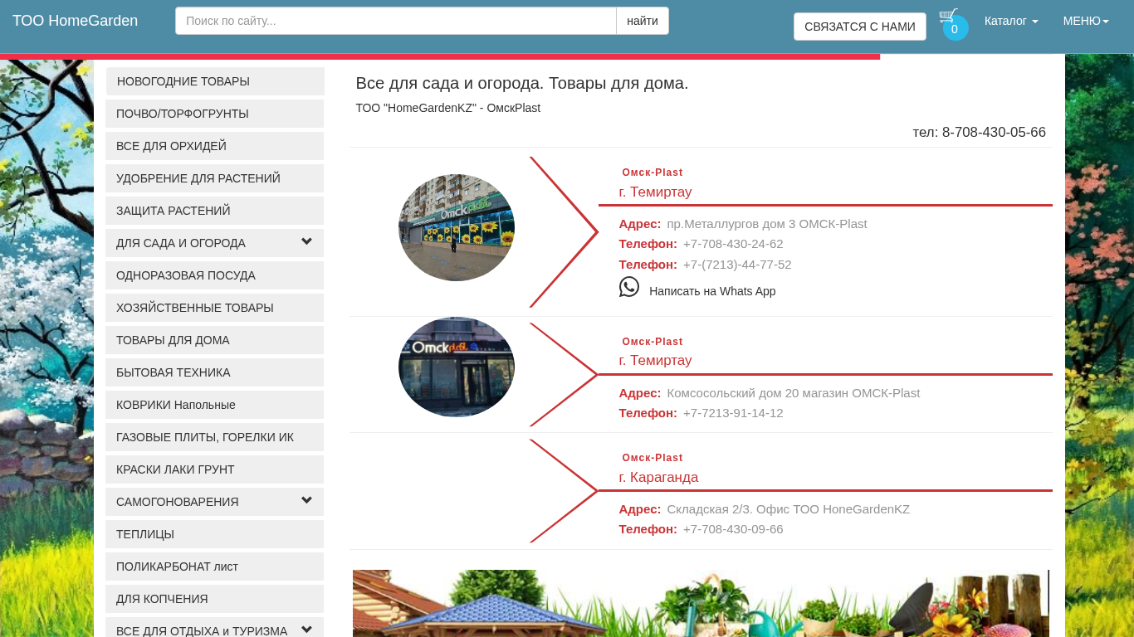Go to TOO HomeGarden home link
The width and height of the screenshot is (1134, 637).
(x=76, y=21)
